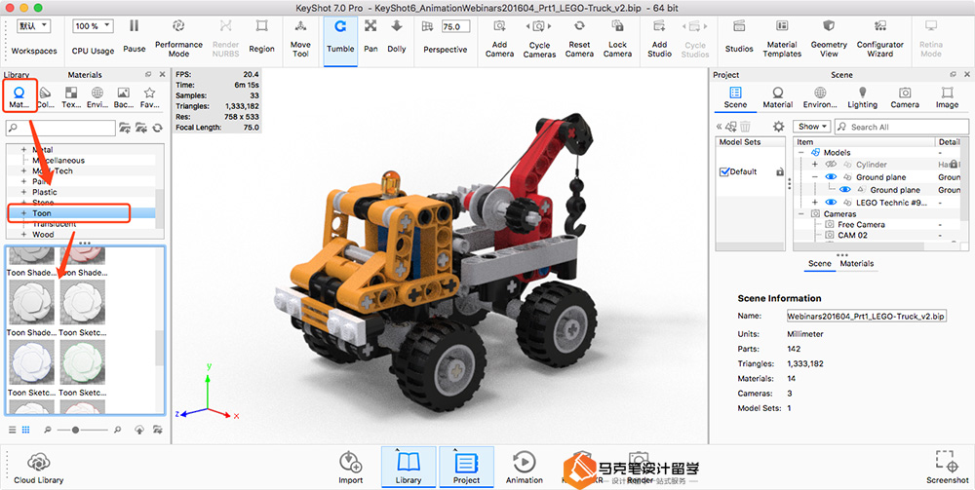This screenshot has width=975, height=490.
Task: Pause the real-time render
Action: (134, 36)
